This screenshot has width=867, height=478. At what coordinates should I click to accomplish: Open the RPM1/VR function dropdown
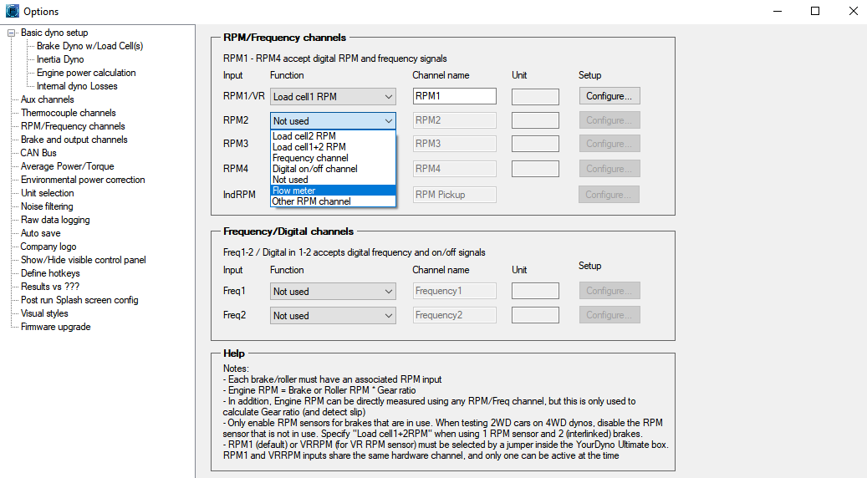(333, 97)
